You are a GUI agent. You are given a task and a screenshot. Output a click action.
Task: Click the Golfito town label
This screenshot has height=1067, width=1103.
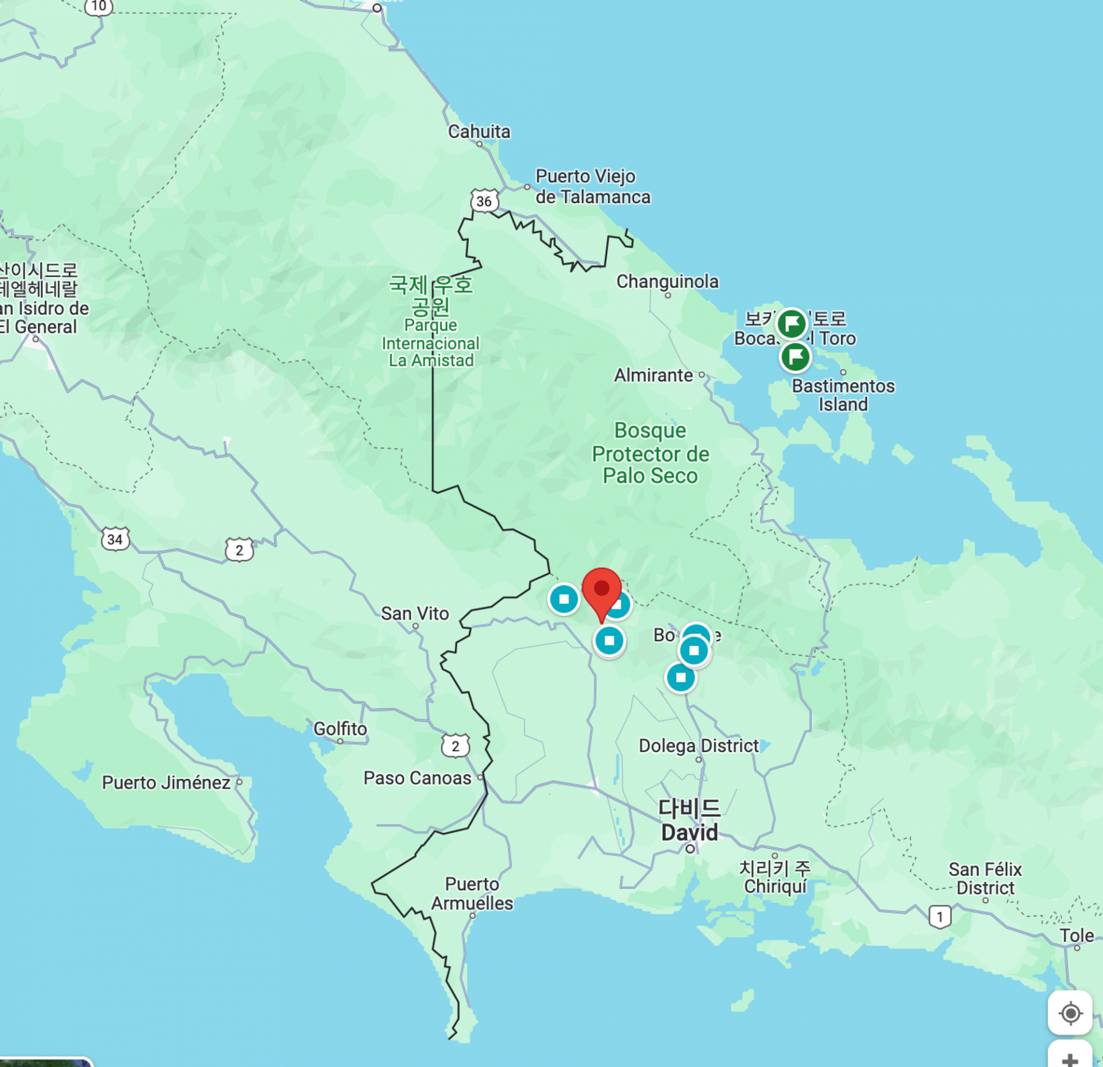pos(340,729)
